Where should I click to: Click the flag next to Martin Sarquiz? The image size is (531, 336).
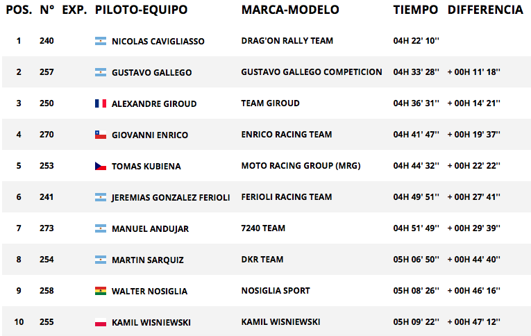[101, 260]
